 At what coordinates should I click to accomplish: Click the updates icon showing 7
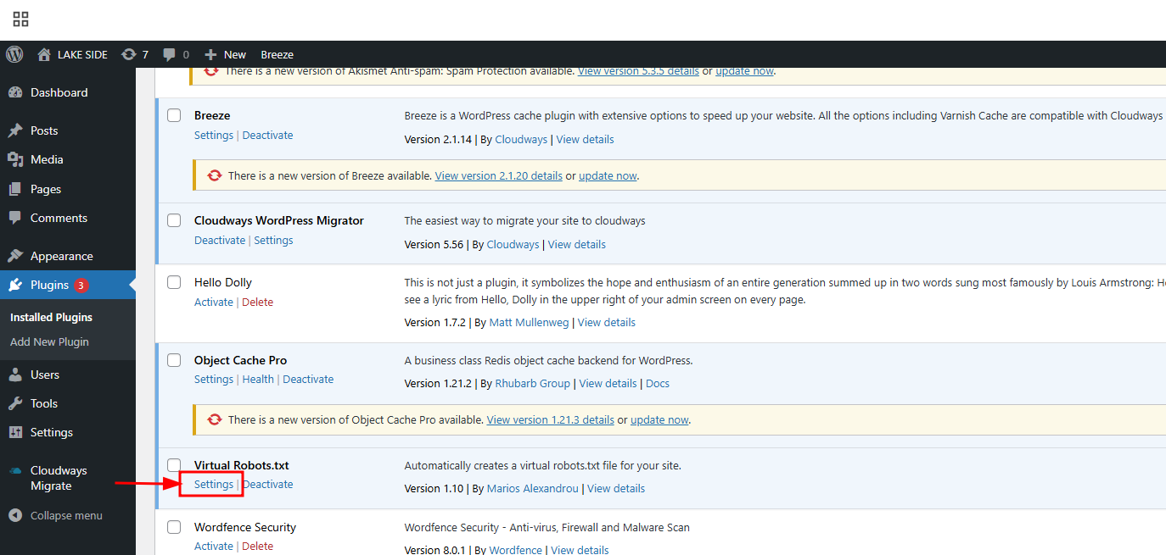pos(129,54)
